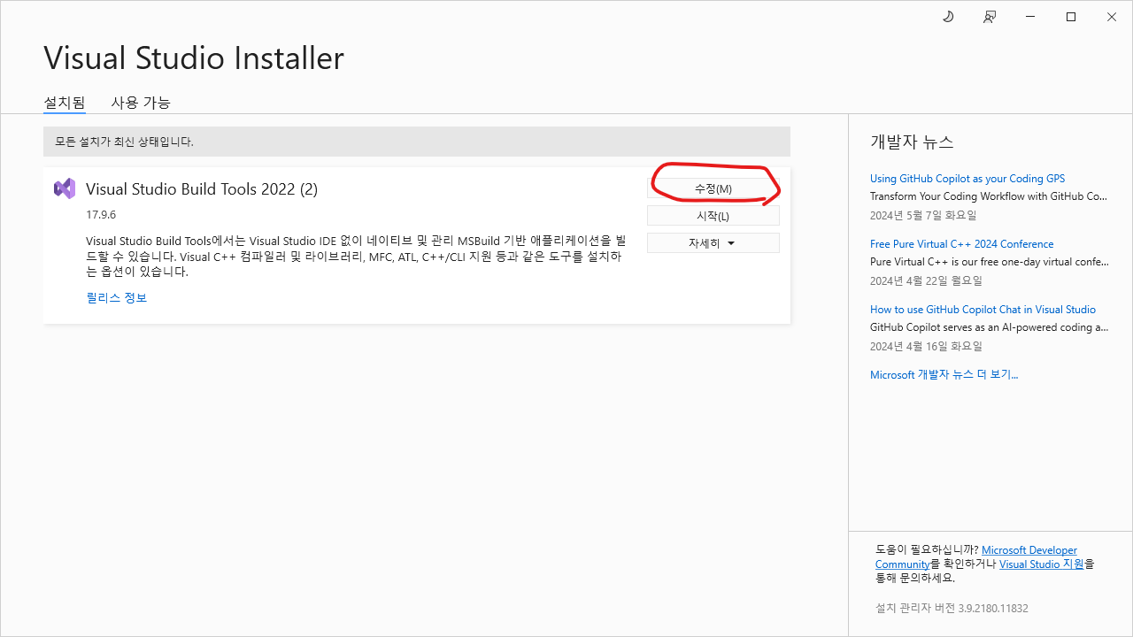This screenshot has width=1133, height=637.
Task: Toggle the dark theme moon icon
Action: click(x=948, y=17)
